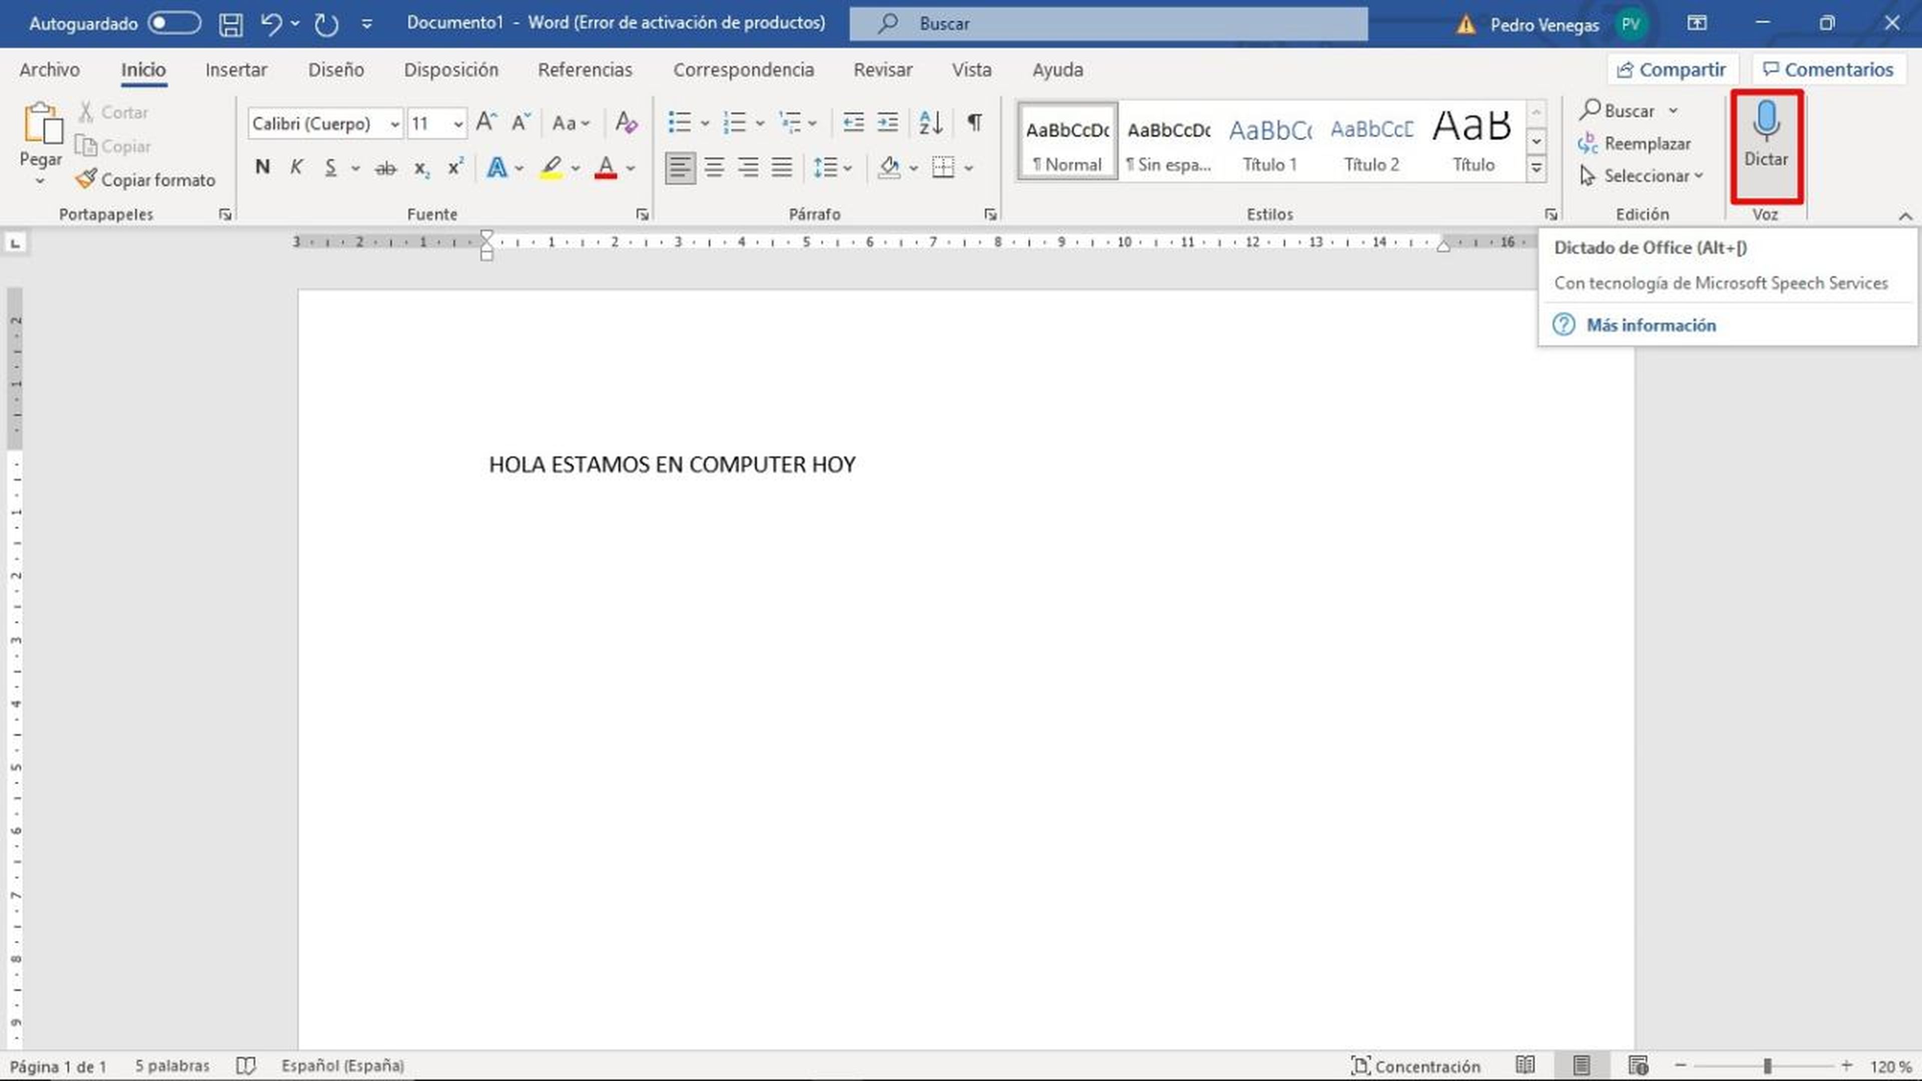Click the Comentarios button

pos(1828,70)
